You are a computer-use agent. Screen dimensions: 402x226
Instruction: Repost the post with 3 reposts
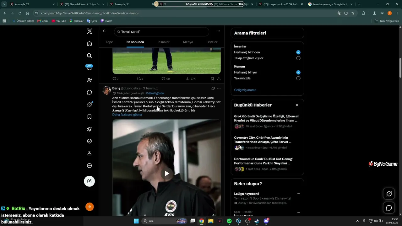140,79
